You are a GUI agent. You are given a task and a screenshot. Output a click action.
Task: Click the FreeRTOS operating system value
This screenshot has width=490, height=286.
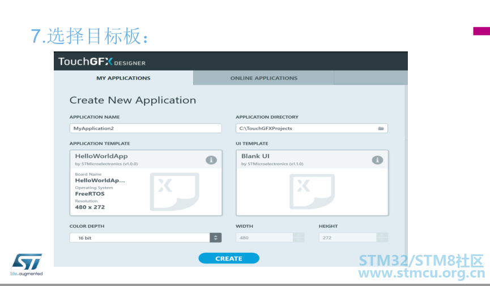point(90,194)
